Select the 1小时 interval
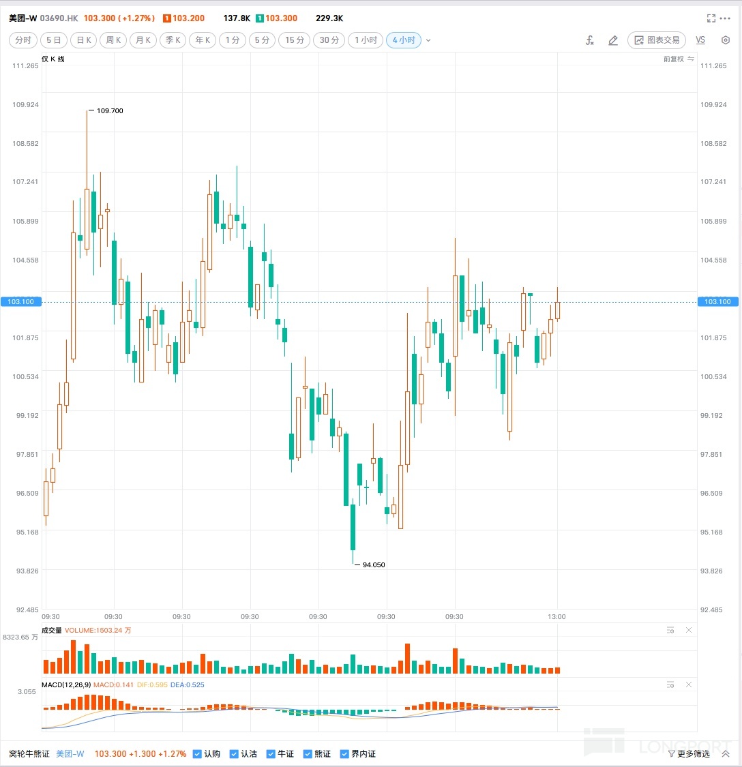Image resolution: width=742 pixels, height=767 pixels. [x=366, y=40]
